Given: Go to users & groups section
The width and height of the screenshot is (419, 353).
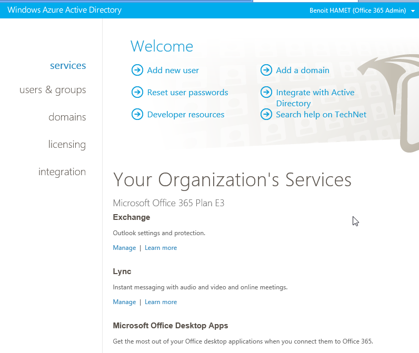Looking at the screenshot, I should (53, 90).
